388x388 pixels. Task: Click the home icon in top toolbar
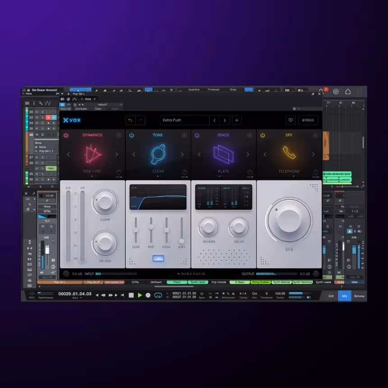pyautogui.click(x=348, y=92)
